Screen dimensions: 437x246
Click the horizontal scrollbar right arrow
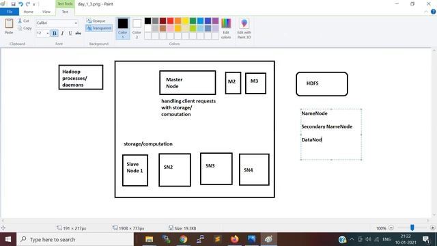coord(428,220)
